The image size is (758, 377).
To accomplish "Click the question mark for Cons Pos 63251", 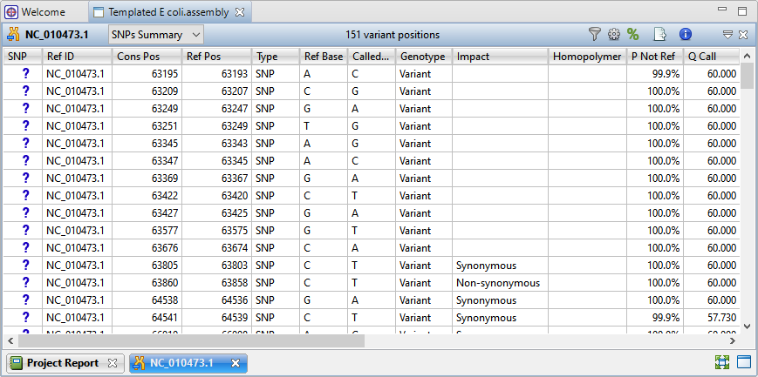I will pos(25,125).
